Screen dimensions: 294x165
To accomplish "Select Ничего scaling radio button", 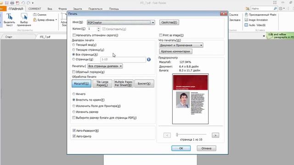I will (73, 94).
